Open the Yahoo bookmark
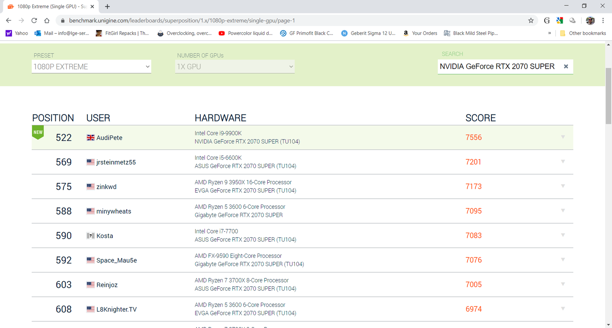Screen dimensions: 612x328 pos(17,33)
